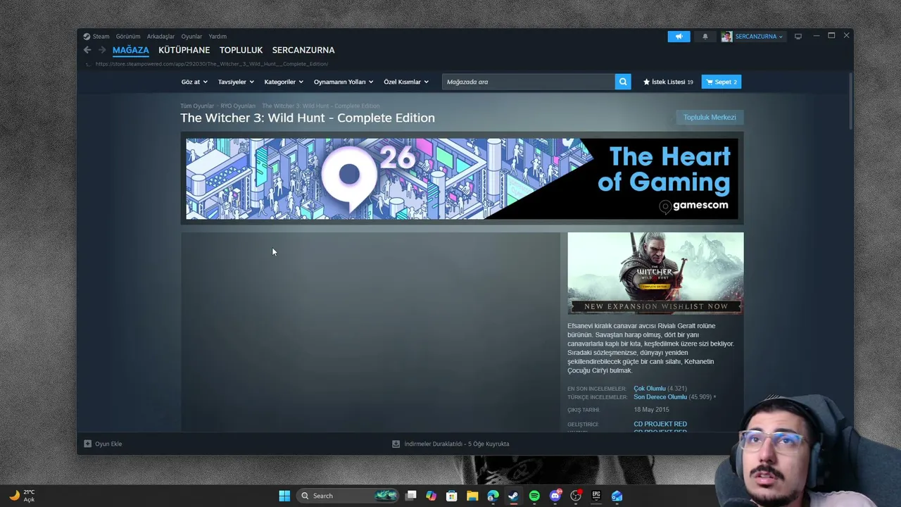This screenshot has width=901, height=507.
Task: Click the Mağazada ara search field
Action: 529,82
